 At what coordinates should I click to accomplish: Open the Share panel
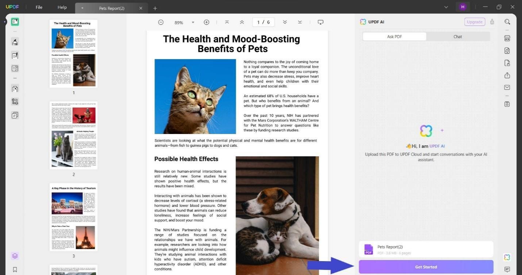507,75
